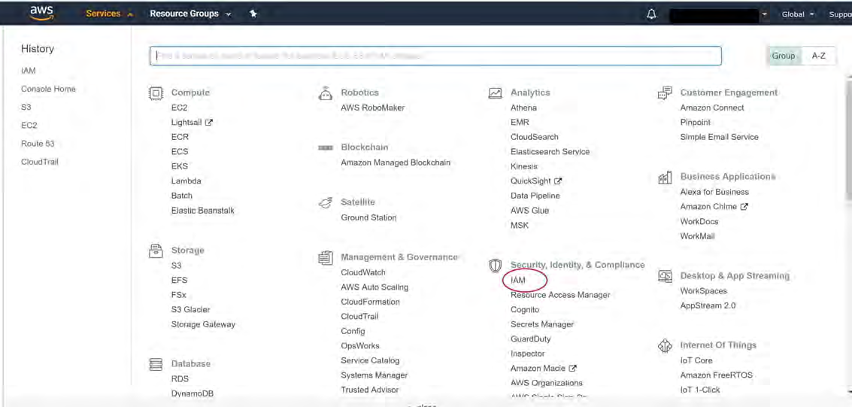Click the pin shortcuts icon in the top bar
Screen dimensions: 852x407
[x=253, y=14]
